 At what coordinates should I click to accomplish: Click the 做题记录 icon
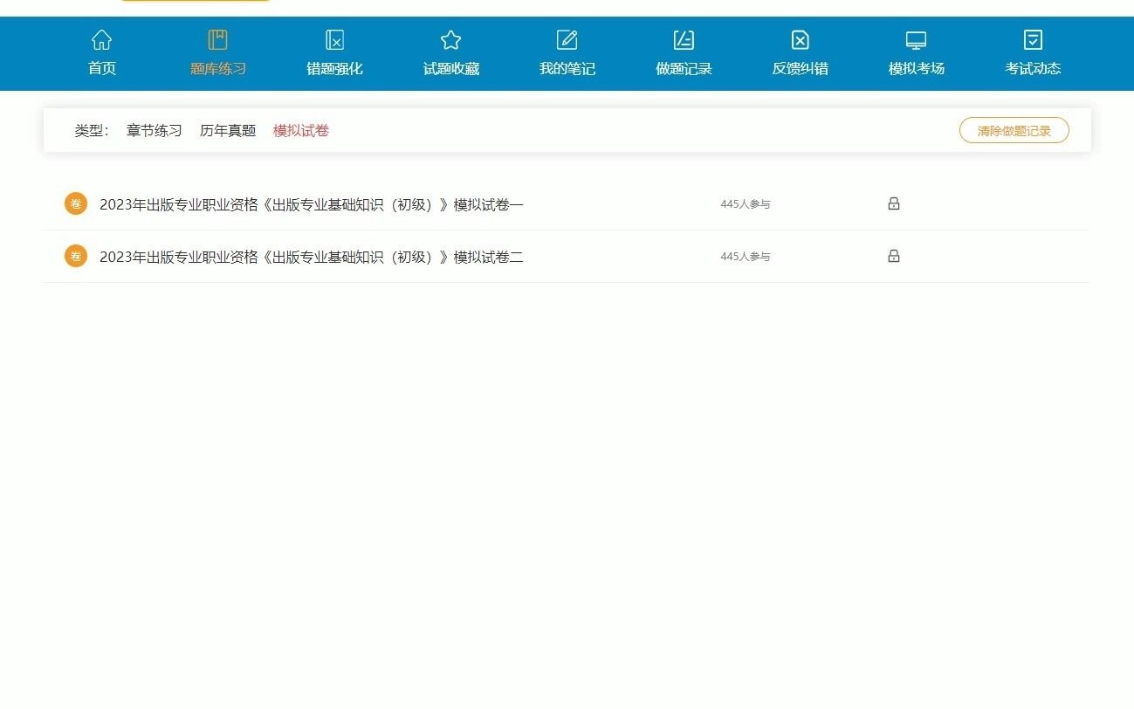(x=684, y=39)
